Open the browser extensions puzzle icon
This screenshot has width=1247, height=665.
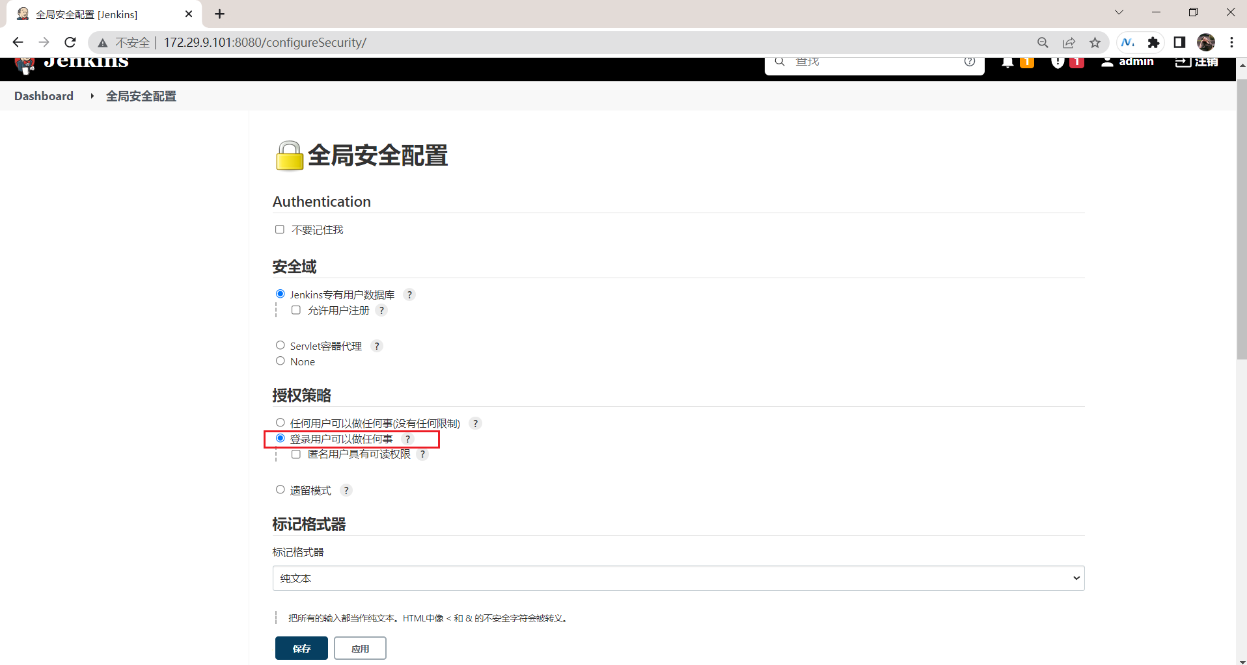(1153, 42)
